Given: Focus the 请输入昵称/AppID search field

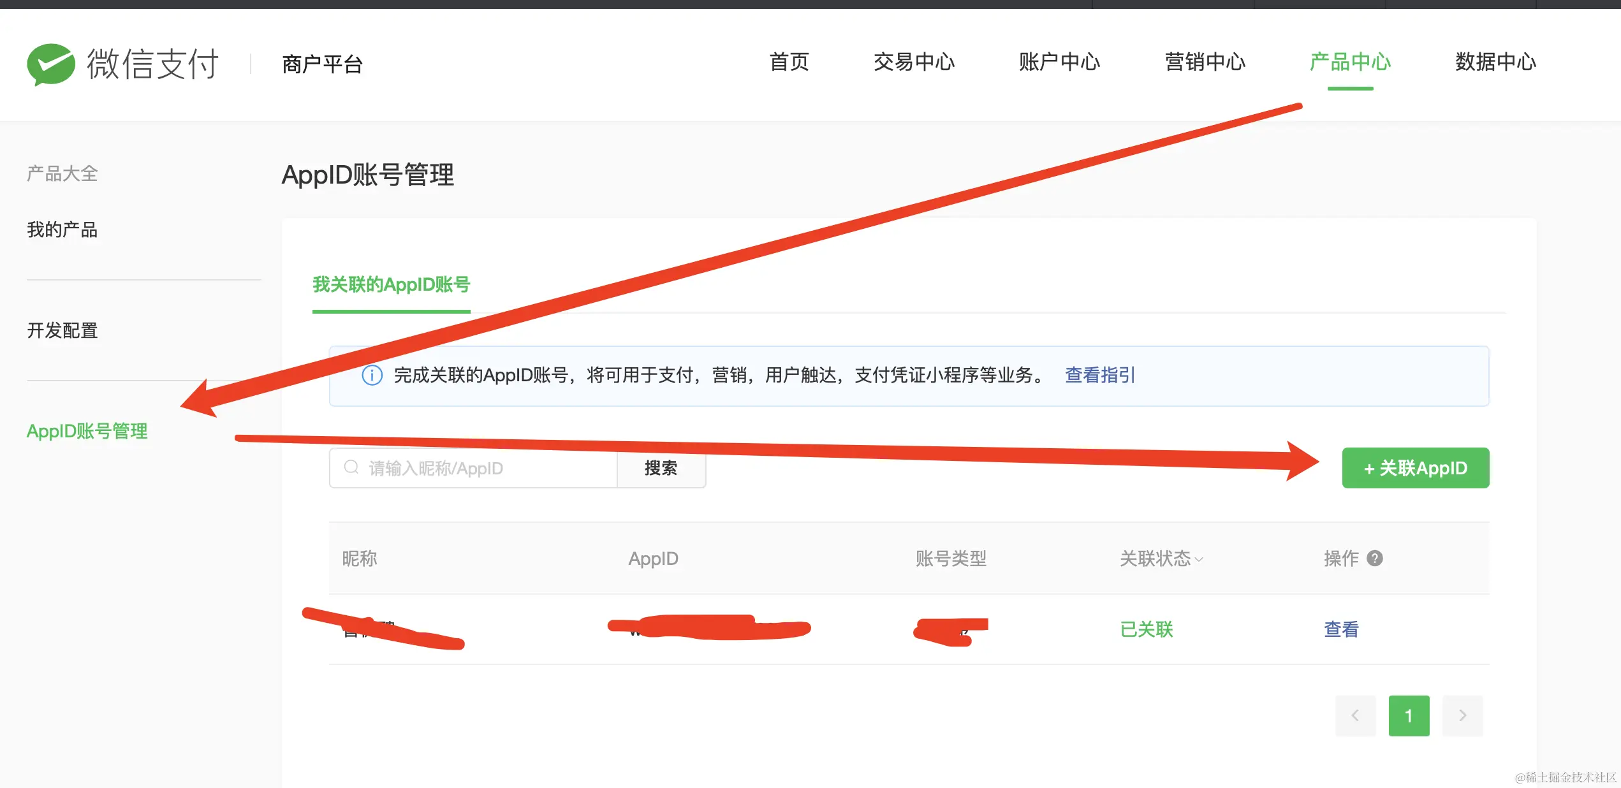Looking at the screenshot, I should 473,468.
